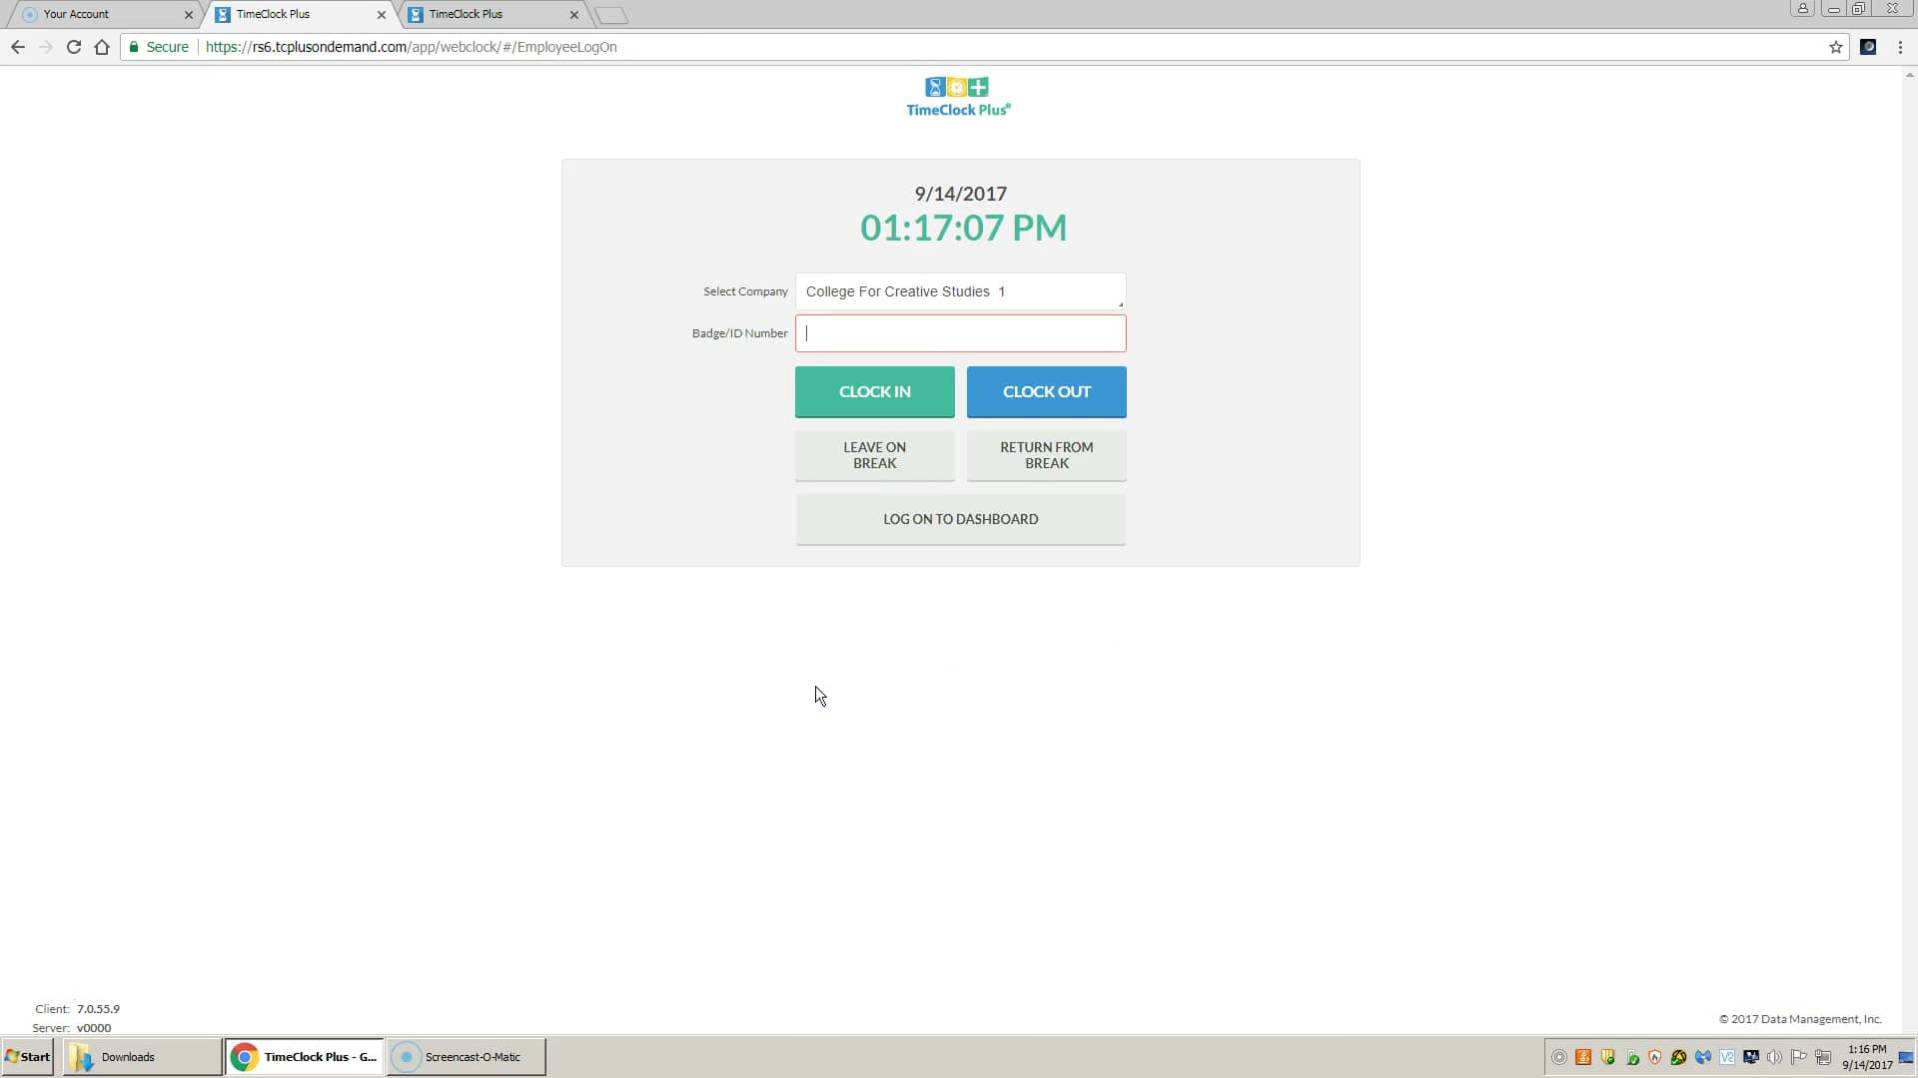
Task: Click the URL in the address bar
Action: click(x=412, y=47)
